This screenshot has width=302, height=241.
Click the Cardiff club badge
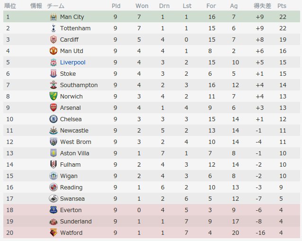pyautogui.click(x=53, y=40)
